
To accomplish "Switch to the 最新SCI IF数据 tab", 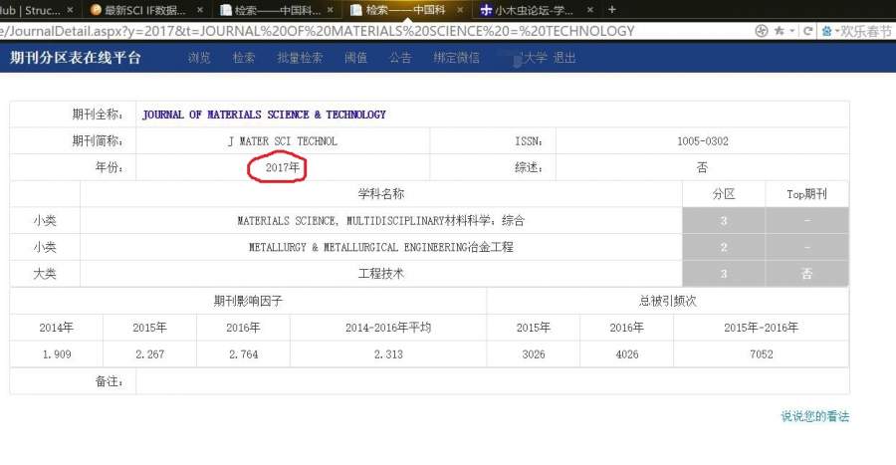I will point(145,10).
